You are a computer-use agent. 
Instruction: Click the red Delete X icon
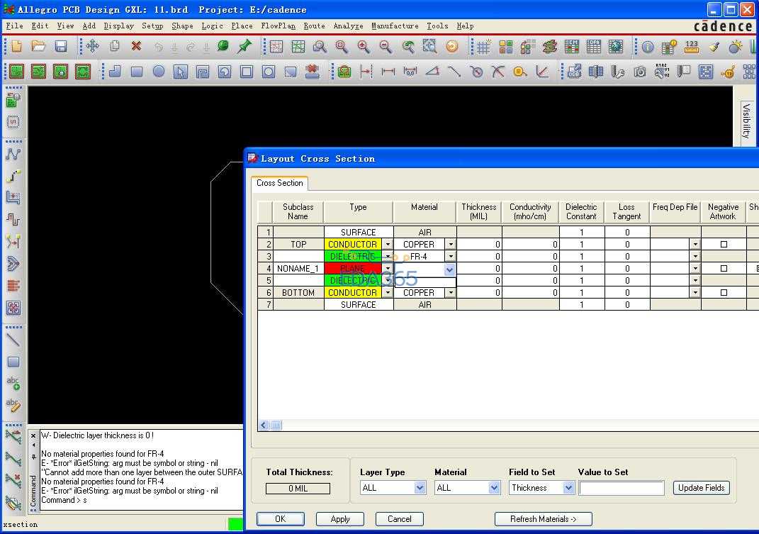136,47
